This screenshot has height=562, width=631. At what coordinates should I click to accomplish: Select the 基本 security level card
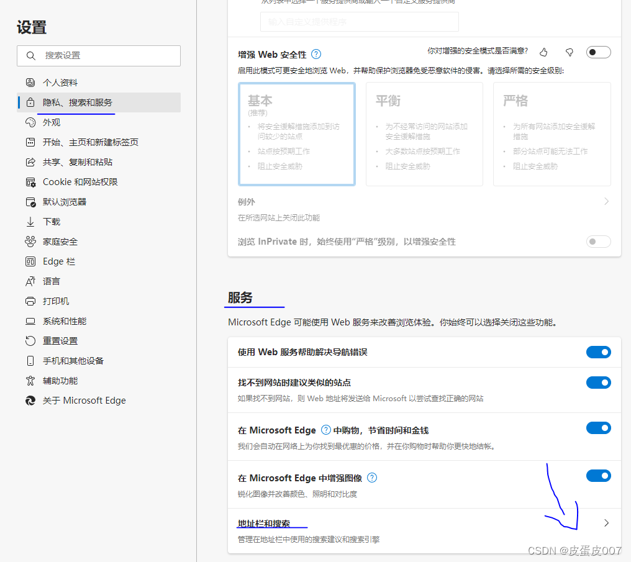[x=297, y=134]
